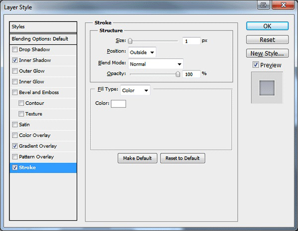Enable the Inner Glow checkbox
Screen dimensions: 298x231
coord(14,82)
